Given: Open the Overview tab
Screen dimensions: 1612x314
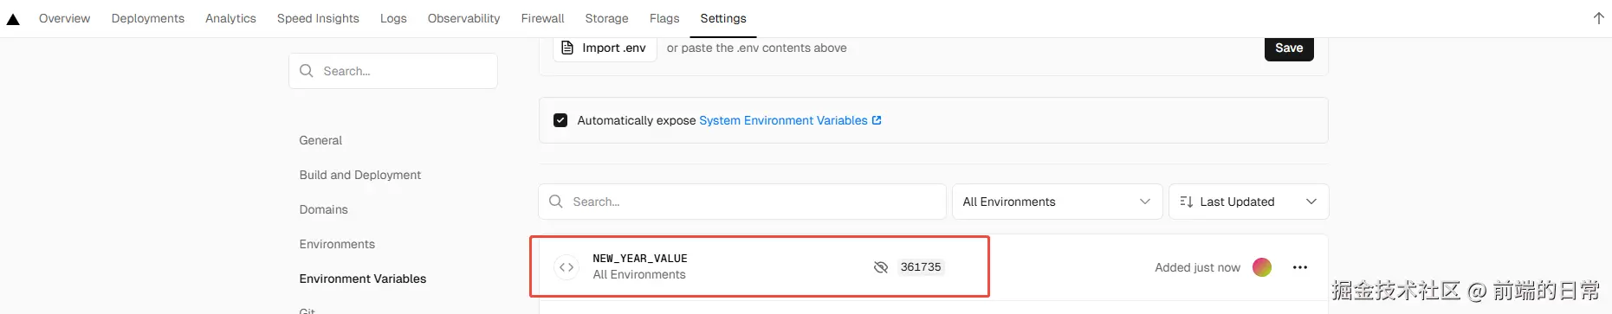Looking at the screenshot, I should 64,18.
